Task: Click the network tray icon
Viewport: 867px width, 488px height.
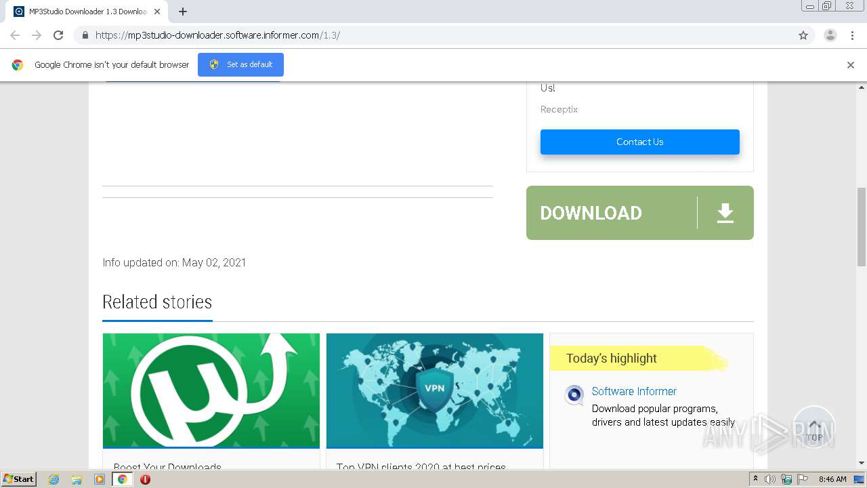Action: click(x=786, y=479)
